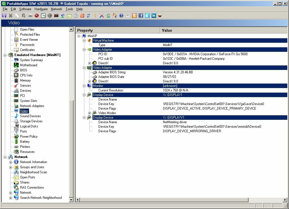Select Sound Devices in the tree
This screenshot has width=289, height=209.
point(31,116)
